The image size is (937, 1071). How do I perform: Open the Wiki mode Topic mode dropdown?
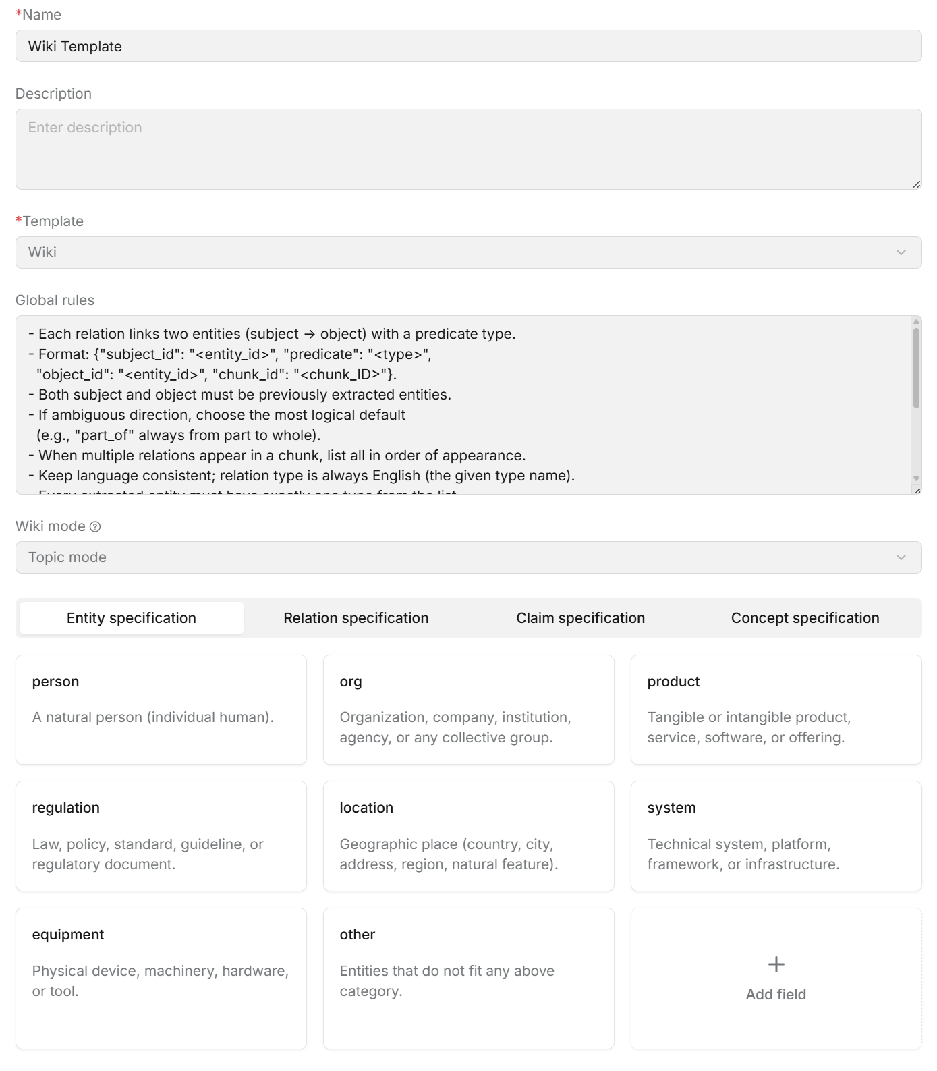468,557
